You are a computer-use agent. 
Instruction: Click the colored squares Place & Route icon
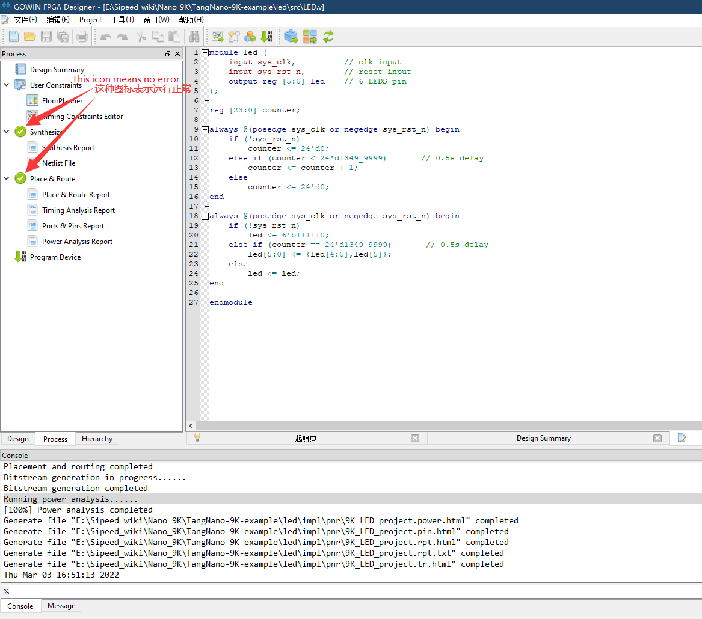coord(309,37)
